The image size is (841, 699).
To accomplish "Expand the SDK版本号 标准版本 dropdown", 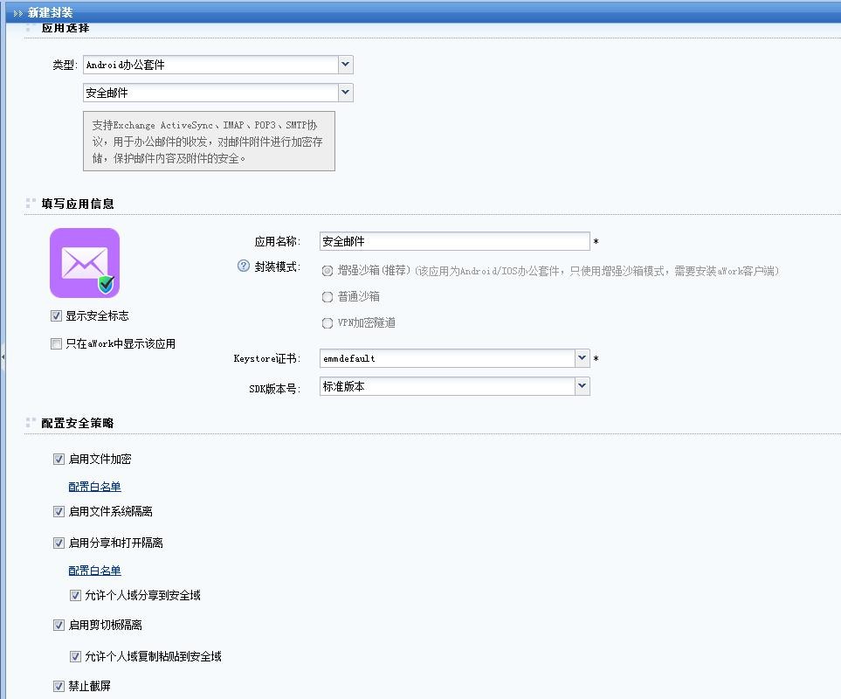I will pos(582,386).
